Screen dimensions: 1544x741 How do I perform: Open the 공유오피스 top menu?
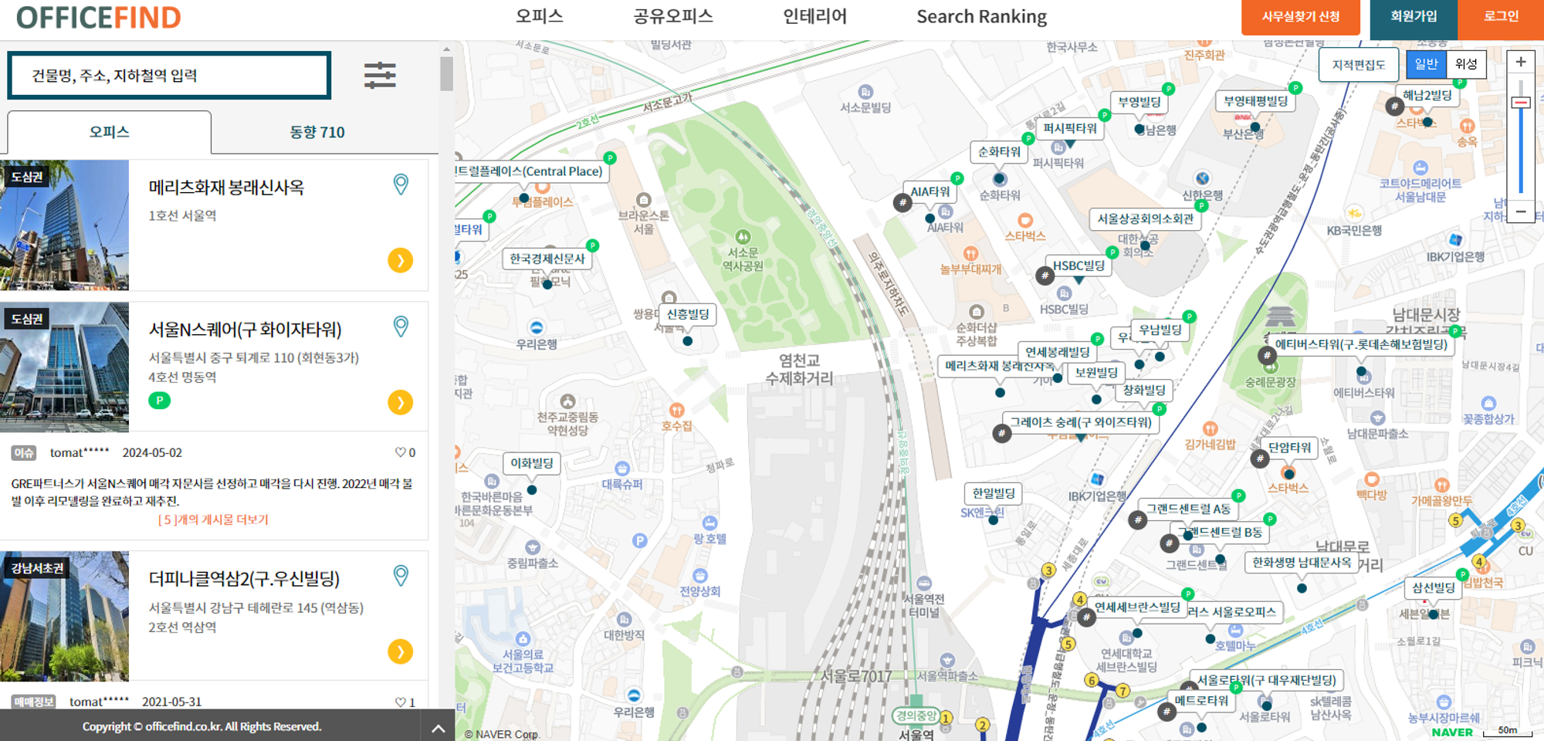pos(673,16)
